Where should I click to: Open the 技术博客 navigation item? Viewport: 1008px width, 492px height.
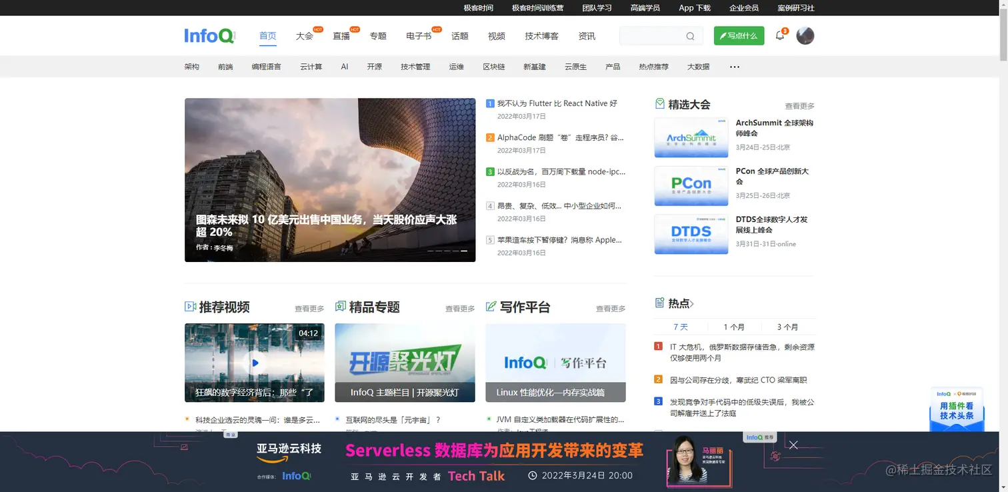pyautogui.click(x=542, y=36)
